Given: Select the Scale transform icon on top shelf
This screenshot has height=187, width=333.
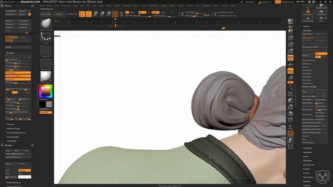Looking at the screenshot, I should 102,14.
